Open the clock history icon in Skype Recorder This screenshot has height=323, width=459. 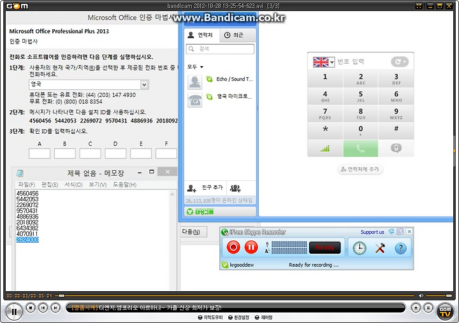[x=359, y=248]
